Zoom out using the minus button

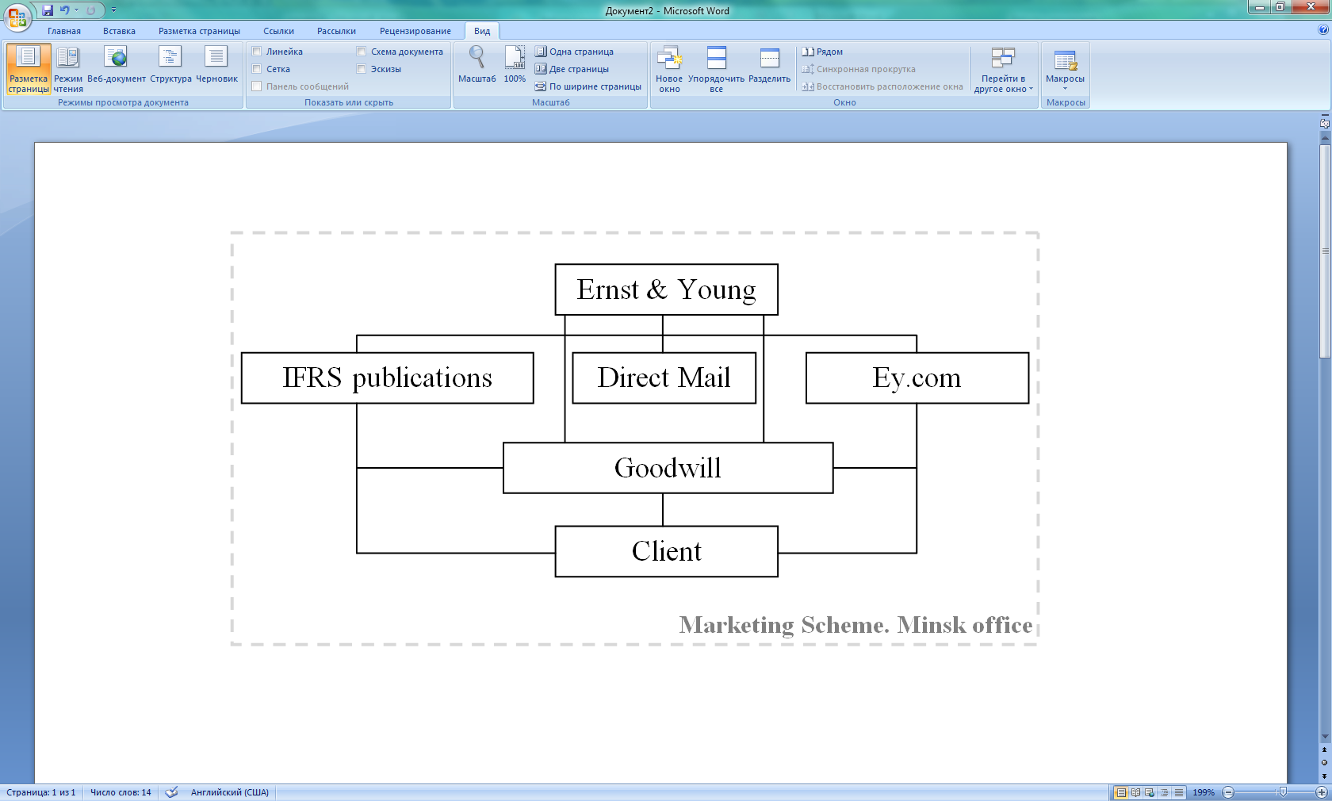coord(1228,792)
